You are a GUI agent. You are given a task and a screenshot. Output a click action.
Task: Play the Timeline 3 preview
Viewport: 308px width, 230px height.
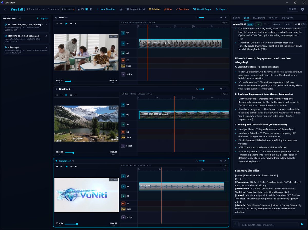coord(66,167)
